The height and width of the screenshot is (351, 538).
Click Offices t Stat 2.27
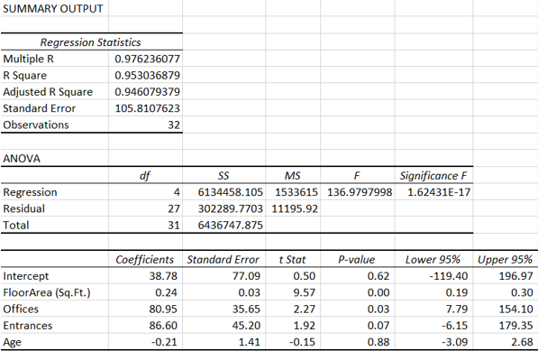(304, 309)
